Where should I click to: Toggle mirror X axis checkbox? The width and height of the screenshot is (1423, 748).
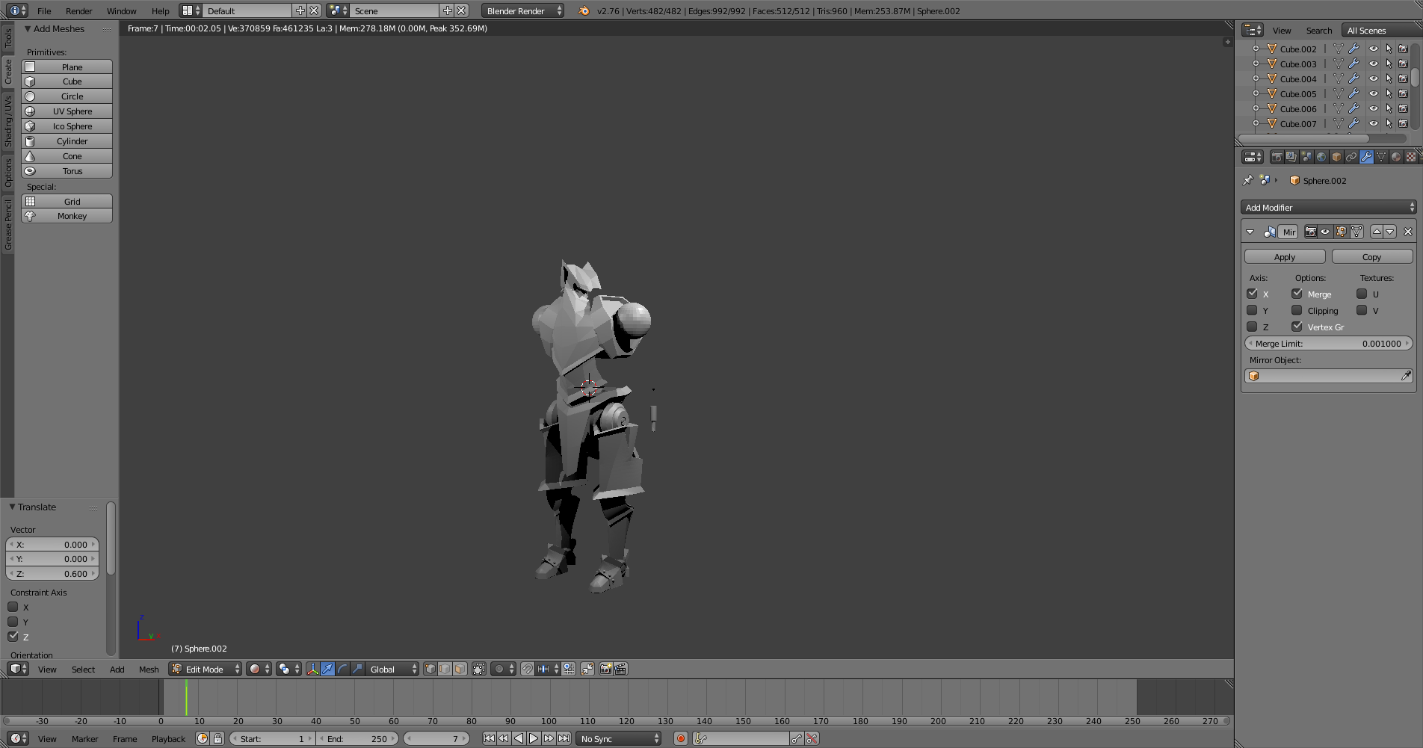[x=1252, y=294]
